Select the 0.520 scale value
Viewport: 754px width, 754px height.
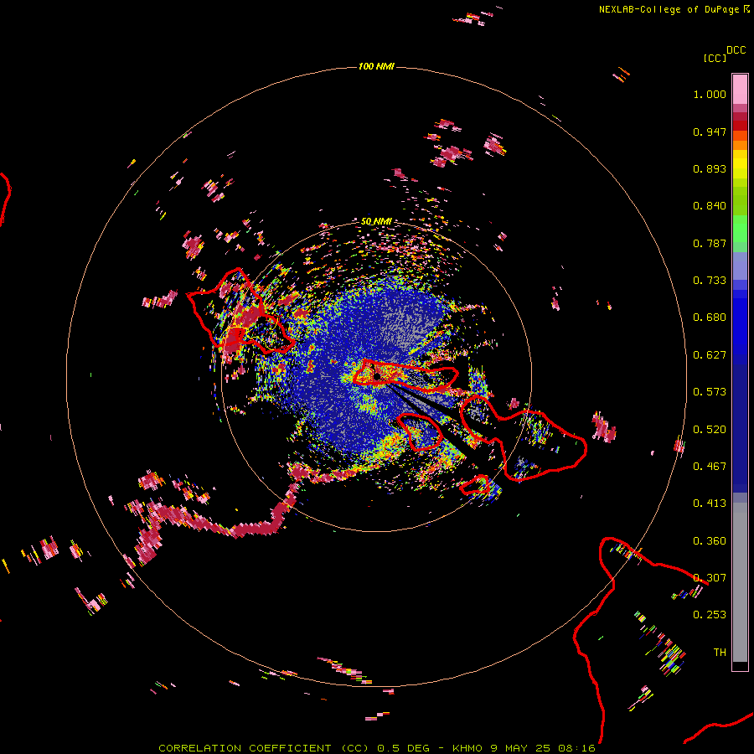pos(710,430)
